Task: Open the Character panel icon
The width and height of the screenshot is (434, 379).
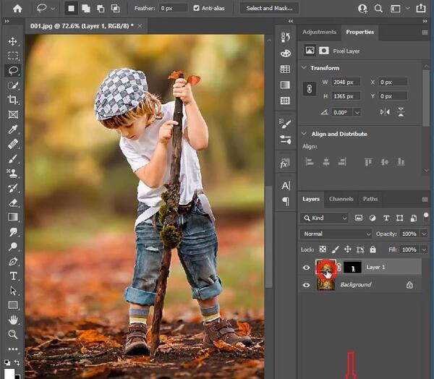Action: pos(286,185)
